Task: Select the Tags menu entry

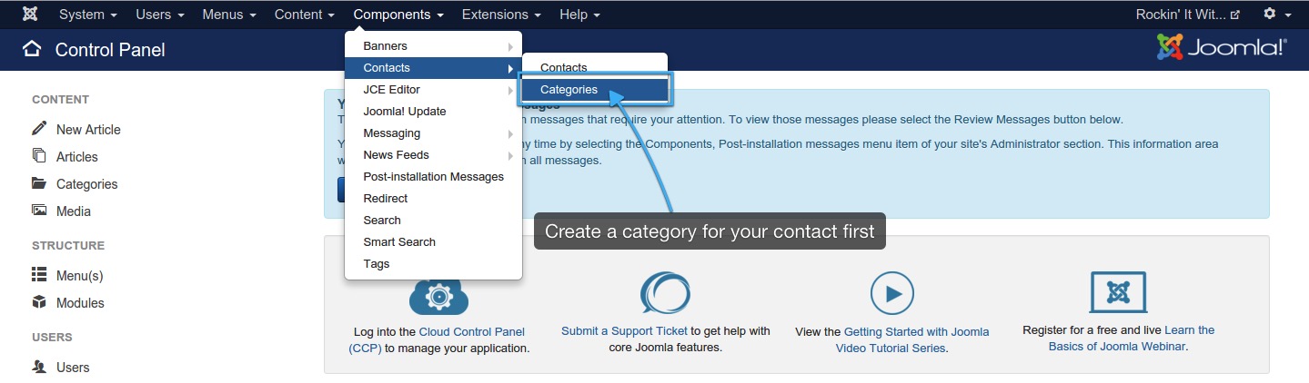Action: 433,264
